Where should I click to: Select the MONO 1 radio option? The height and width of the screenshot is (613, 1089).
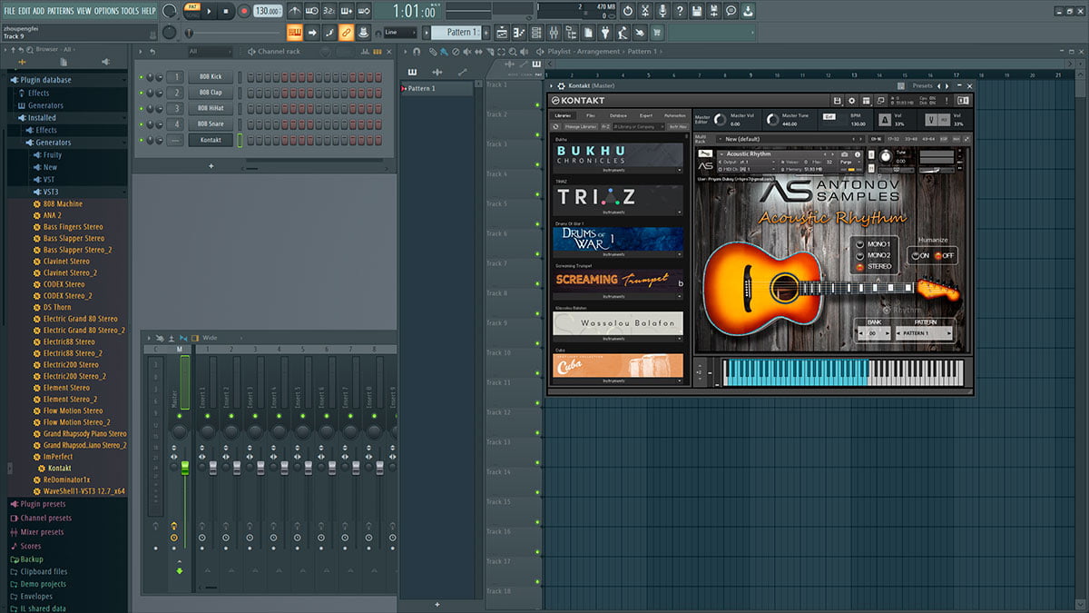860,244
